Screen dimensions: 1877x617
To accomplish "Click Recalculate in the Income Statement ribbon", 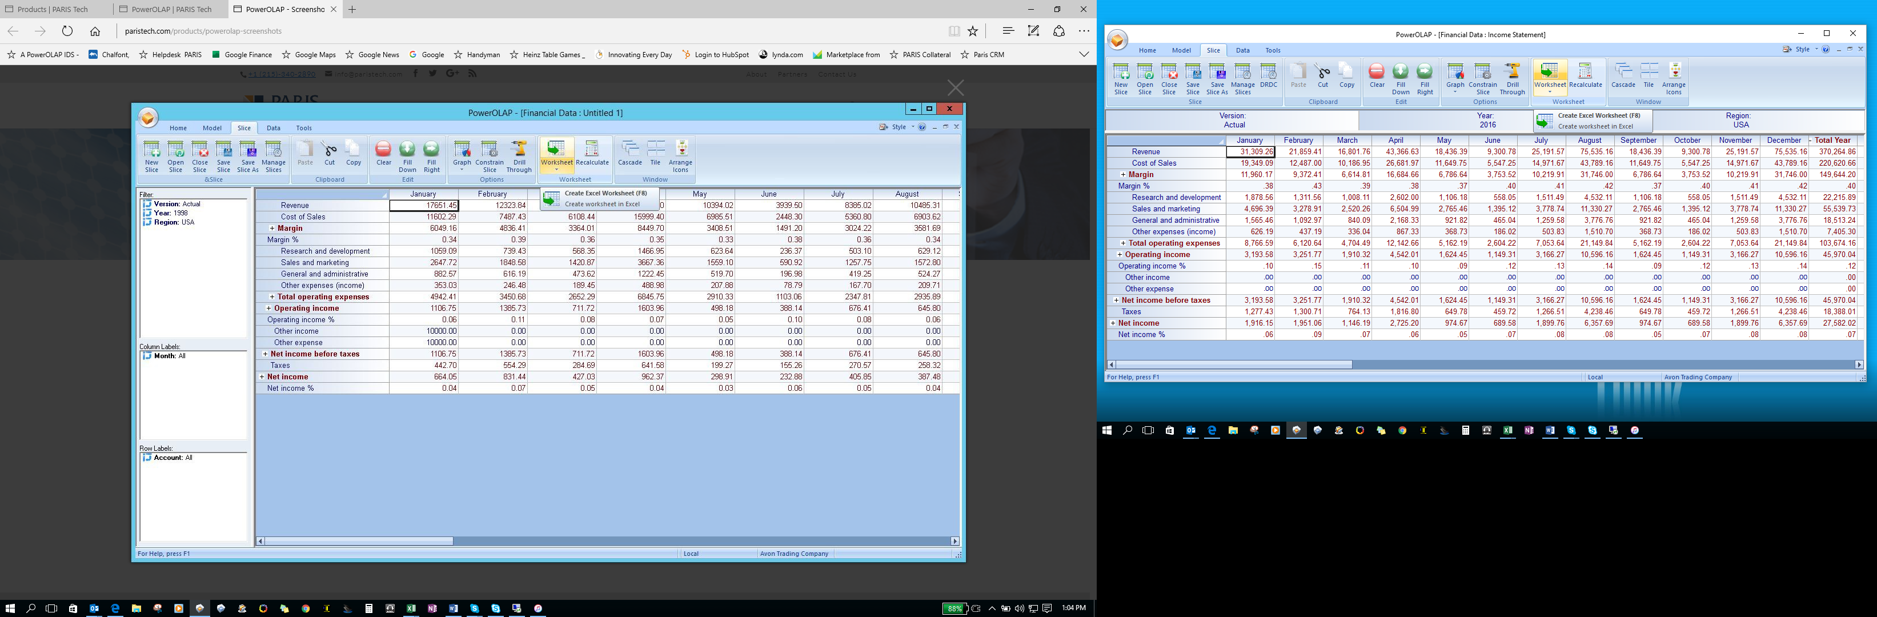I will pyautogui.click(x=1586, y=76).
